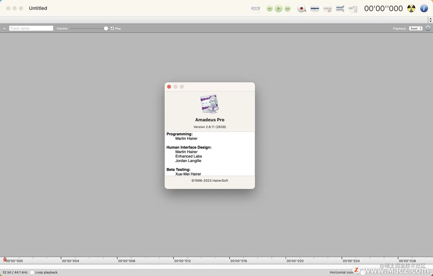The image size is (433, 276).
Task: Uncheck the track Play checkbox
Action: (x=112, y=28)
